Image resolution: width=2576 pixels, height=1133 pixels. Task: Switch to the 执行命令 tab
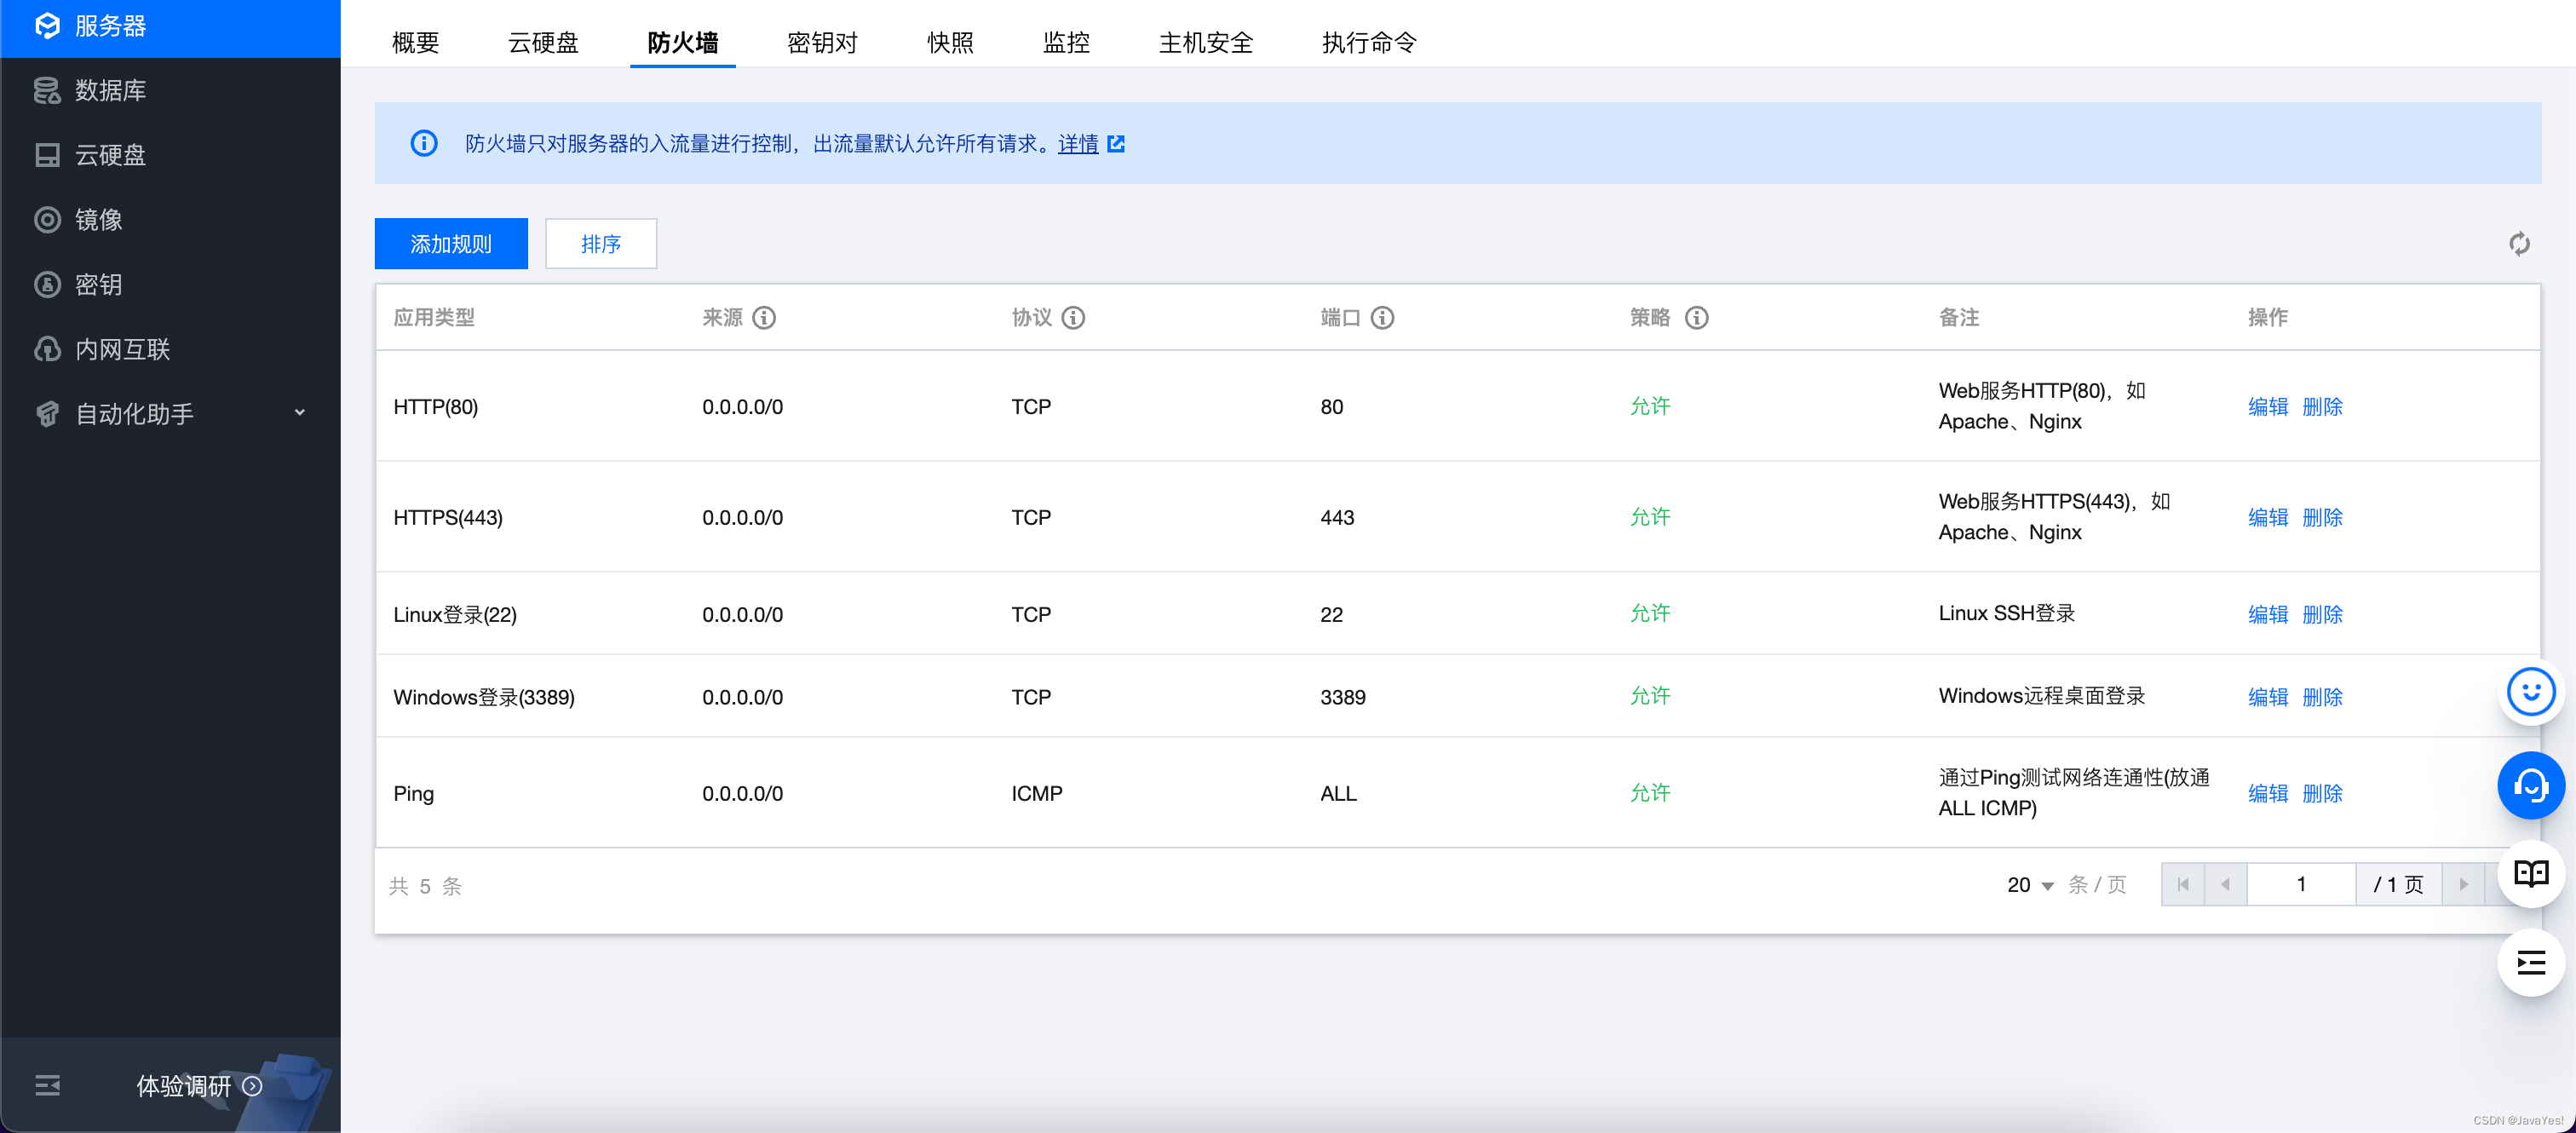[x=1369, y=42]
